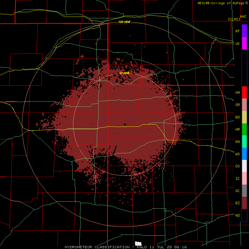The width and height of the screenshot is (249, 249).
Task: Select the light pink IC legend swatch
Action: pos(244,178)
